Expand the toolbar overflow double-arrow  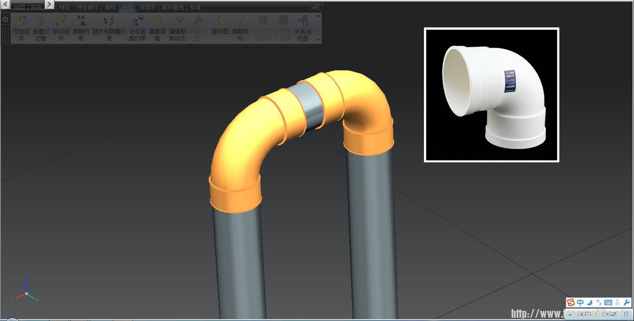pos(318,16)
